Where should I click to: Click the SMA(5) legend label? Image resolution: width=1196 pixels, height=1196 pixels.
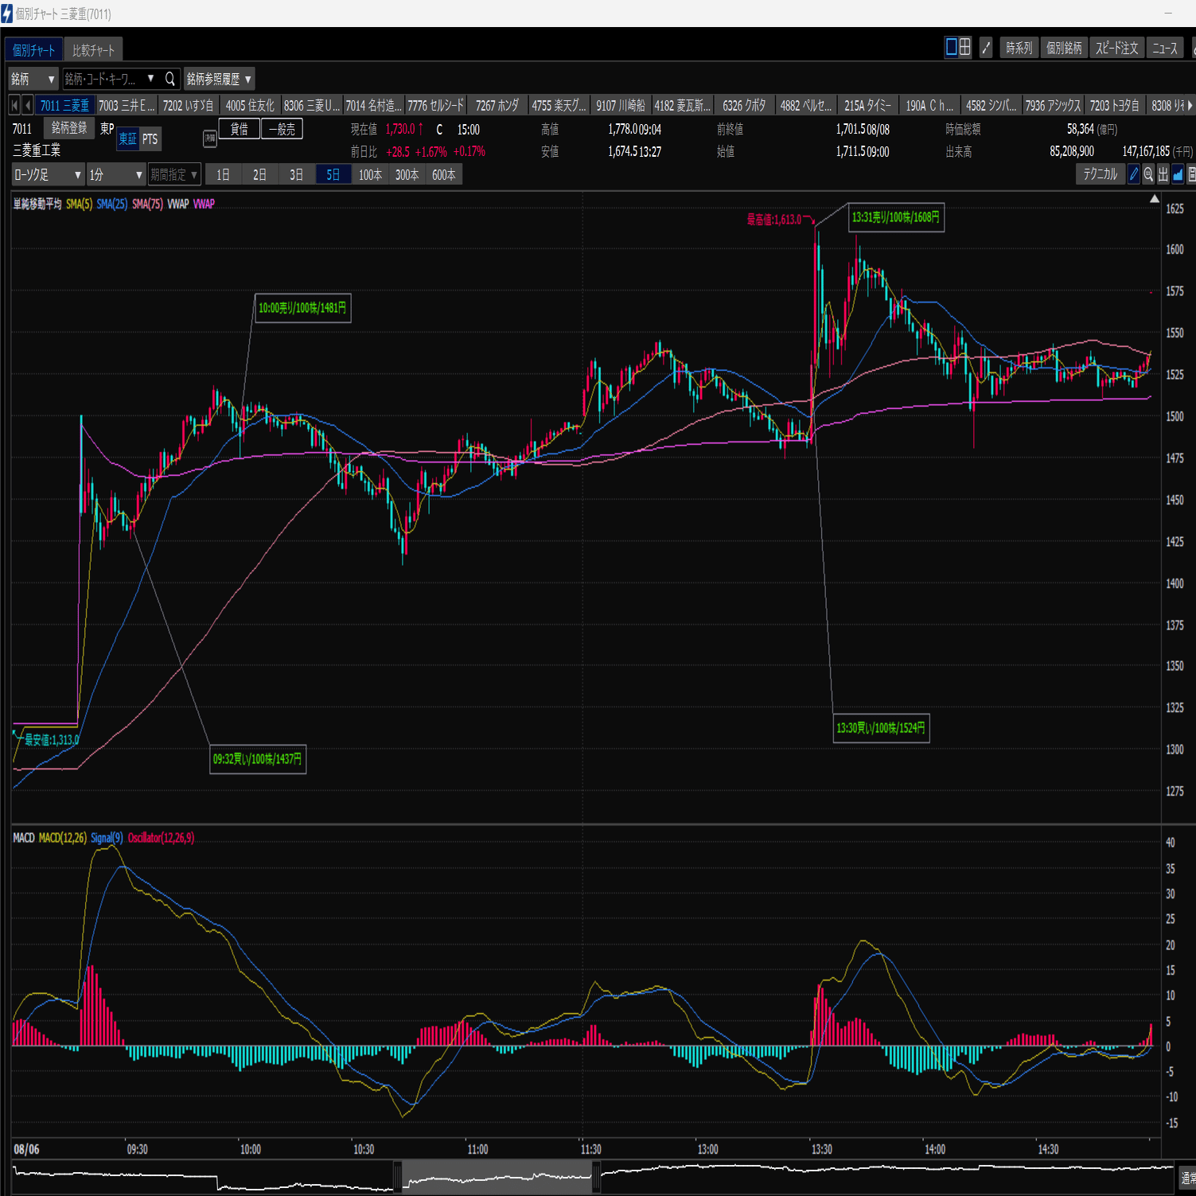click(80, 205)
